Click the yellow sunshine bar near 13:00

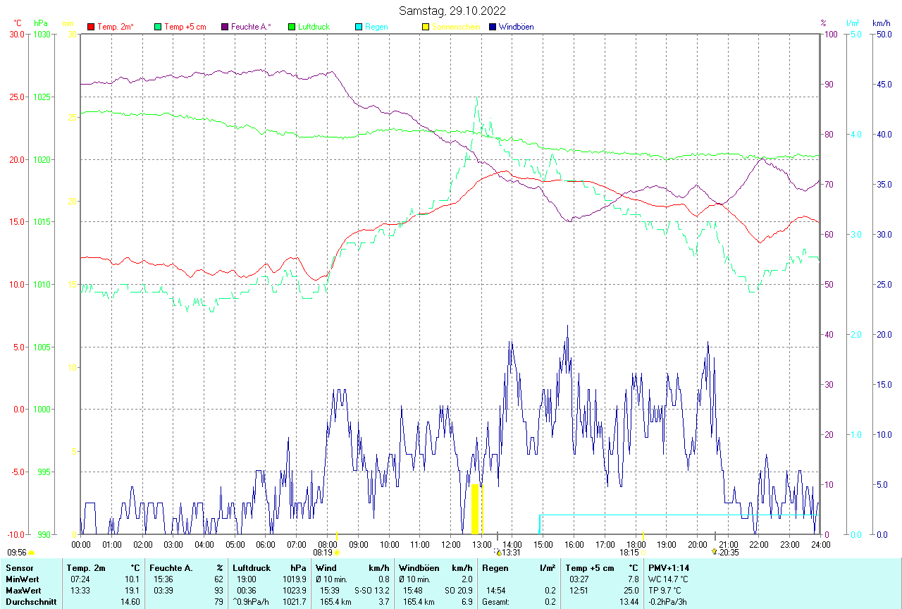pos(476,509)
